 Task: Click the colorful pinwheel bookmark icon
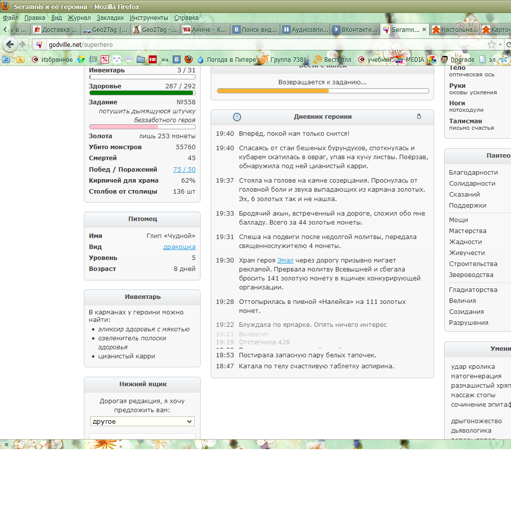pyautogui.click(x=432, y=59)
